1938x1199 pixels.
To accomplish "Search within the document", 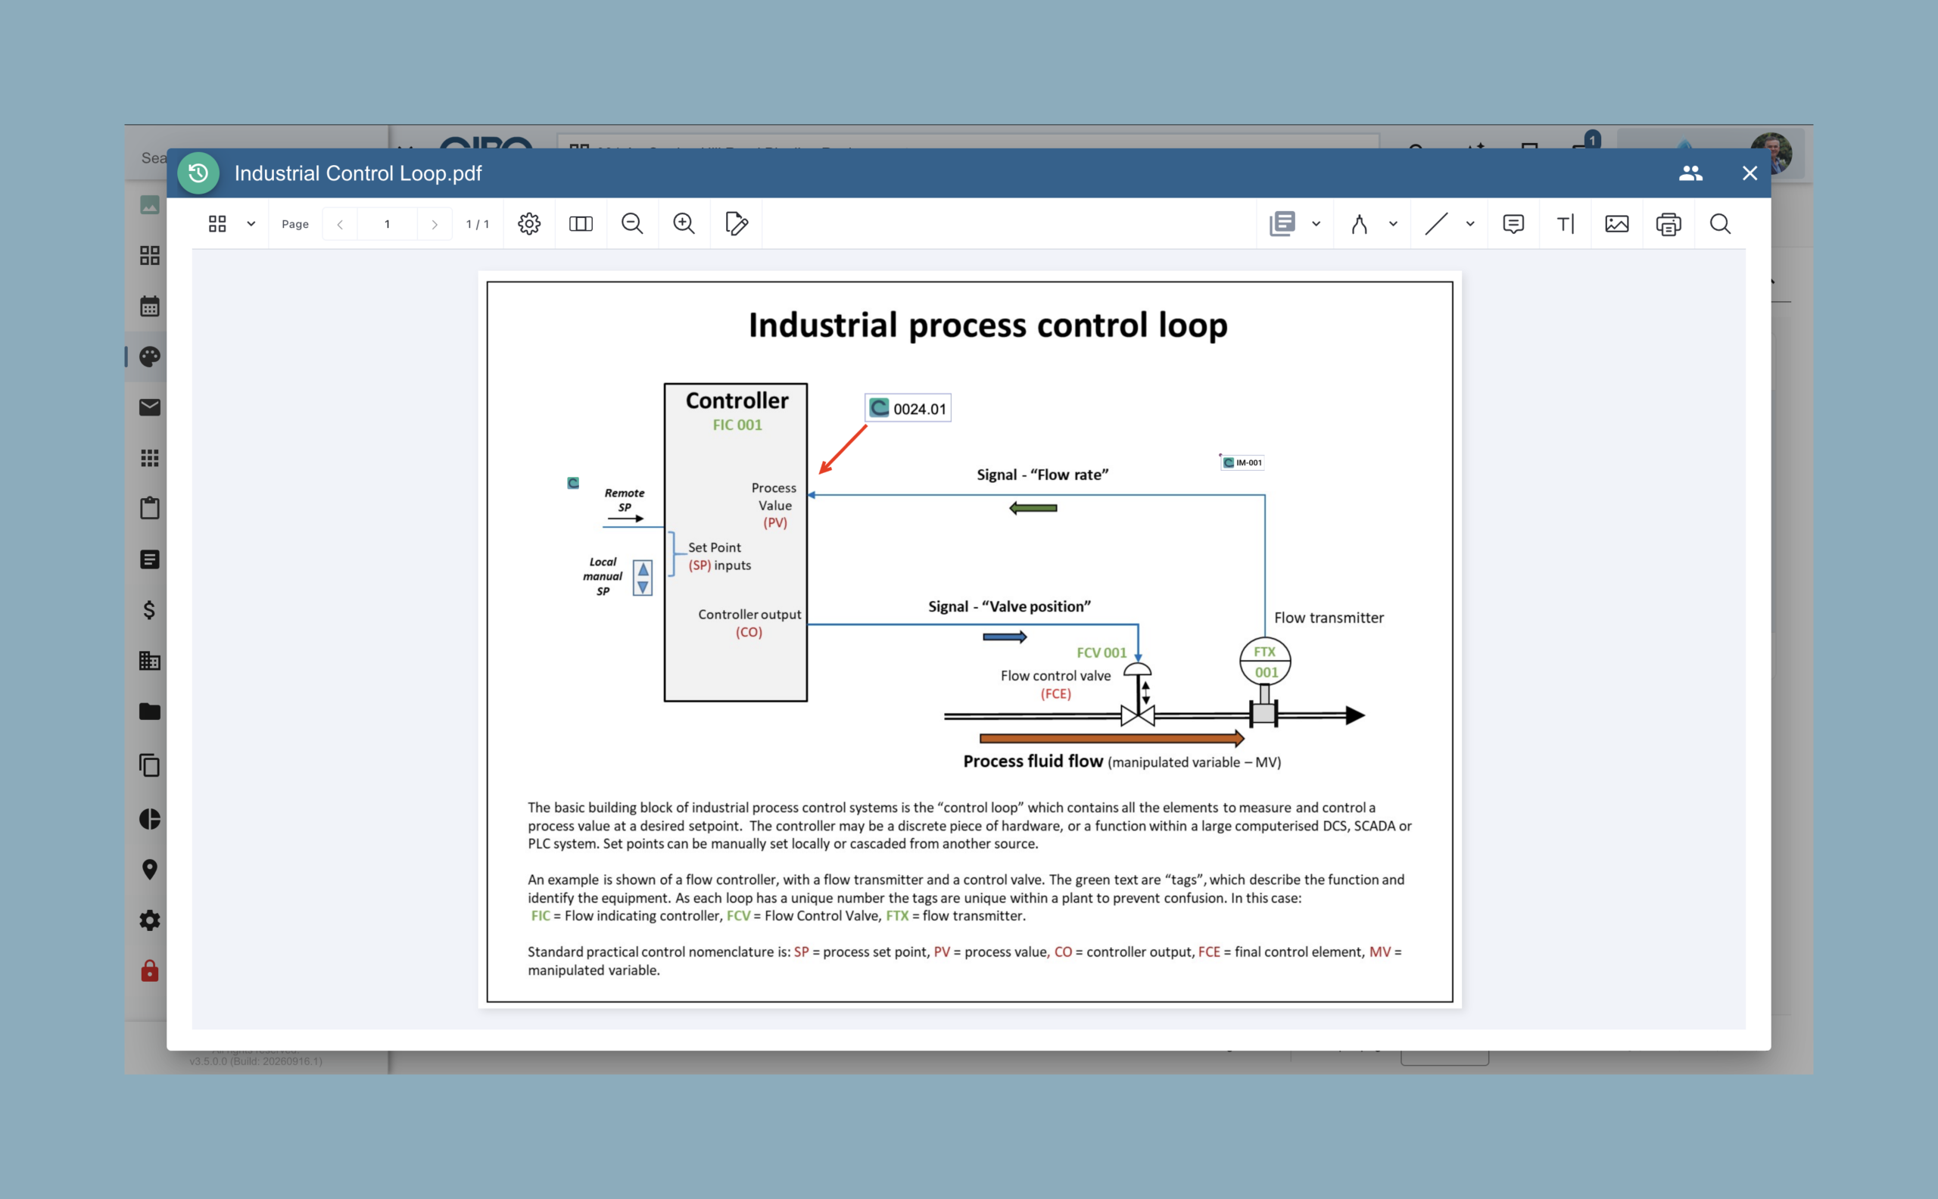I will [x=1720, y=223].
